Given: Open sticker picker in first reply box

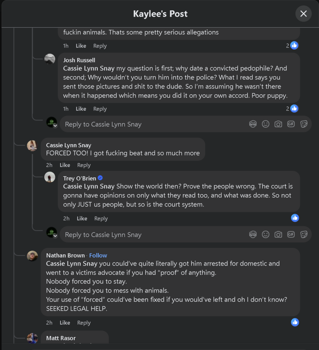Looking at the screenshot, I should (304, 124).
